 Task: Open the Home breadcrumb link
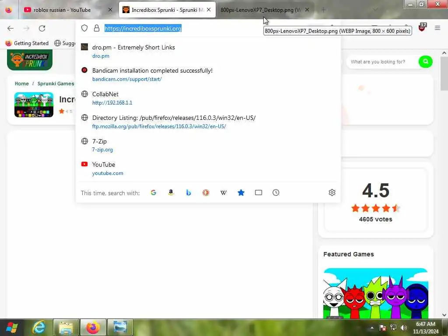point(22,84)
